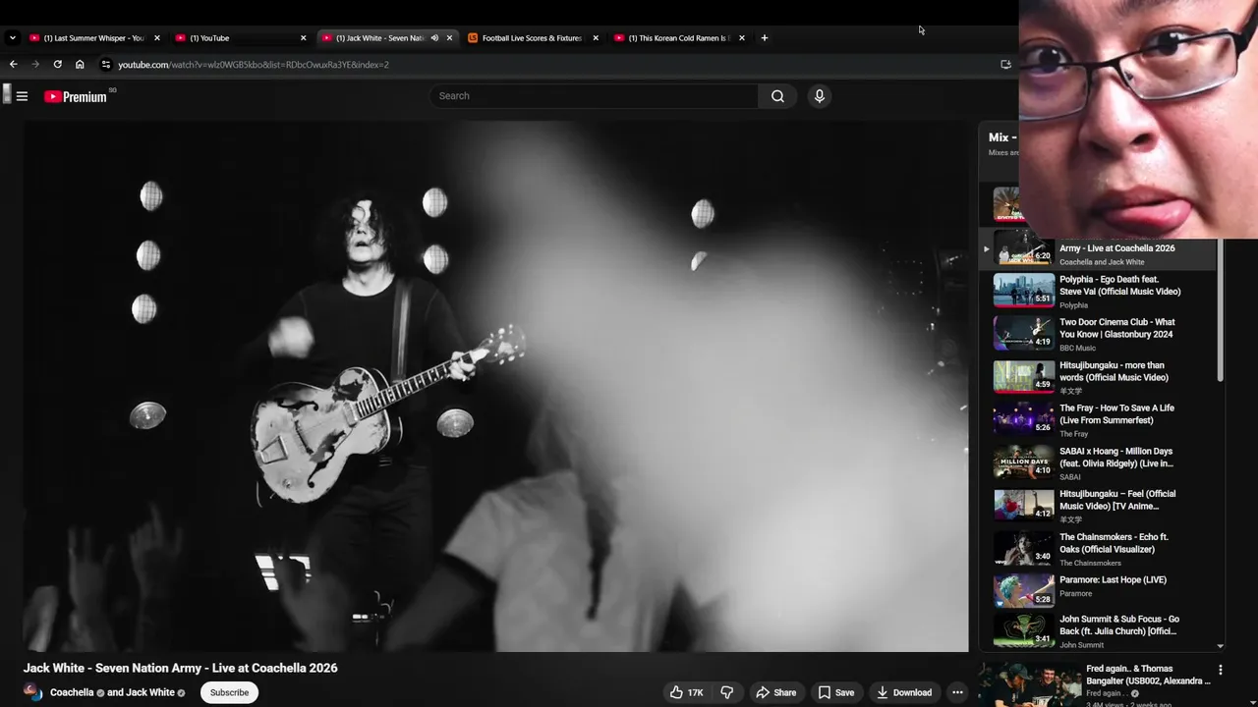Play Hitsujibungaku – Feel music video
The width and height of the screenshot is (1258, 707).
(1117, 500)
